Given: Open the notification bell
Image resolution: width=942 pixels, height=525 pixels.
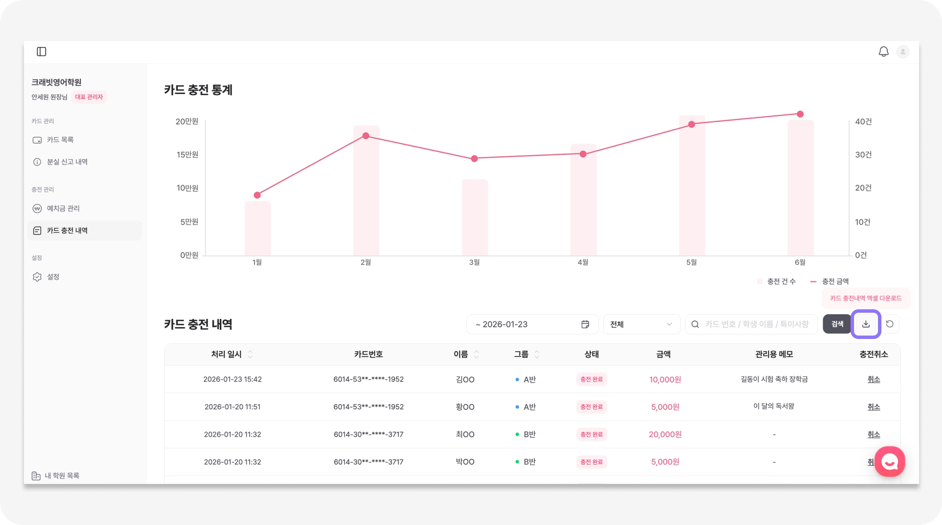Looking at the screenshot, I should pos(883,51).
